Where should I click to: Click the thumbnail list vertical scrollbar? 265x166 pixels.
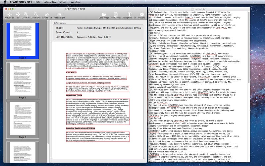pyautogui.click(x=48, y=81)
